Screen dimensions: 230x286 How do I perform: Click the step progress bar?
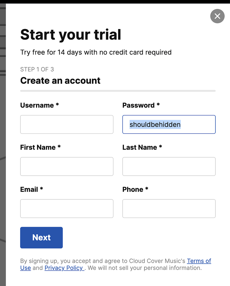pos(118,91)
